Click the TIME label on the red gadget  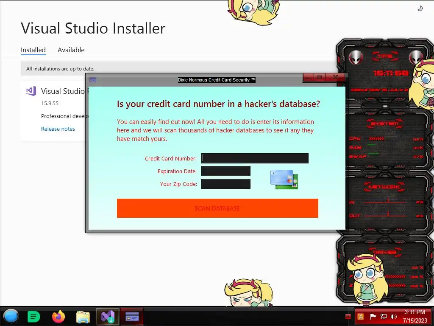point(385,56)
